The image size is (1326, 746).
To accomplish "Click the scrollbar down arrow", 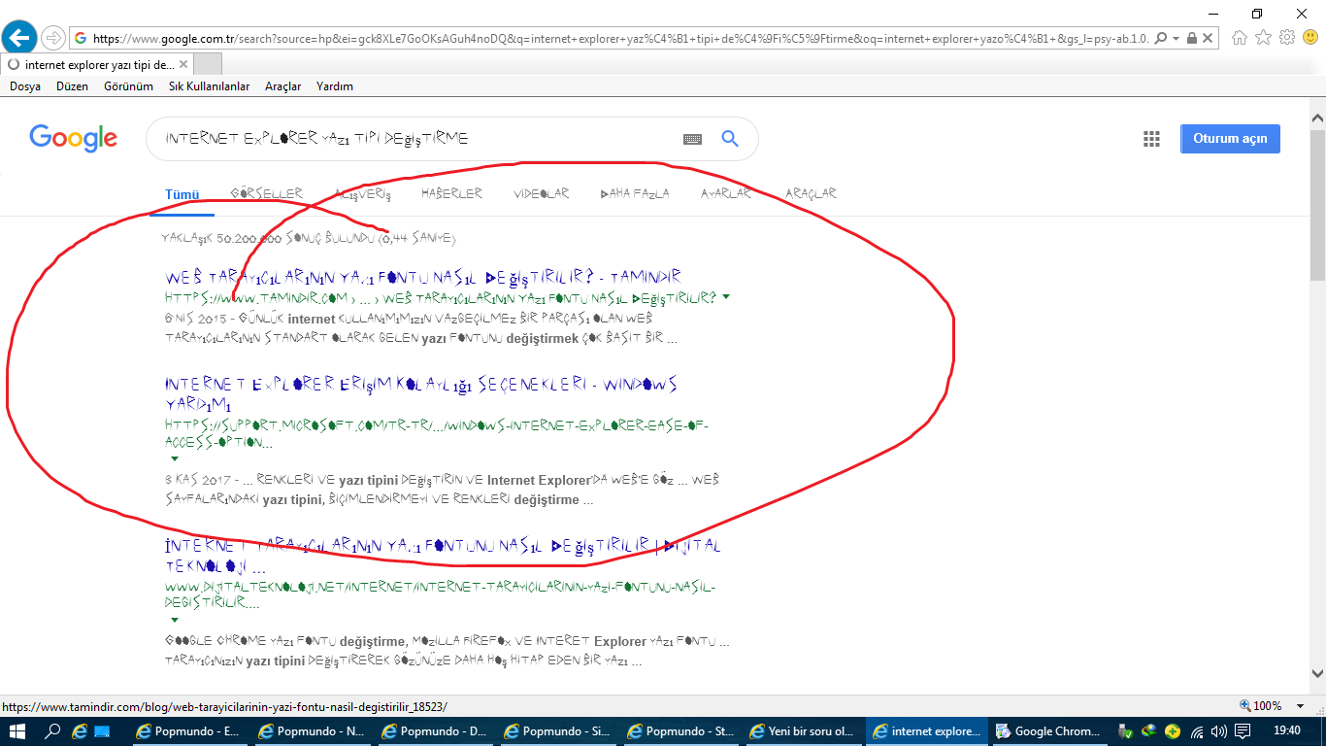I will pyautogui.click(x=1317, y=672).
